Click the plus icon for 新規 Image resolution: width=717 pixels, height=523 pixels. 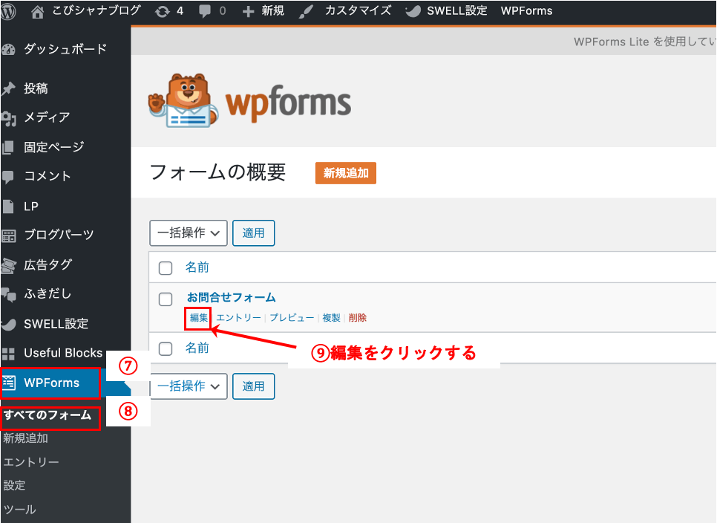(x=248, y=11)
